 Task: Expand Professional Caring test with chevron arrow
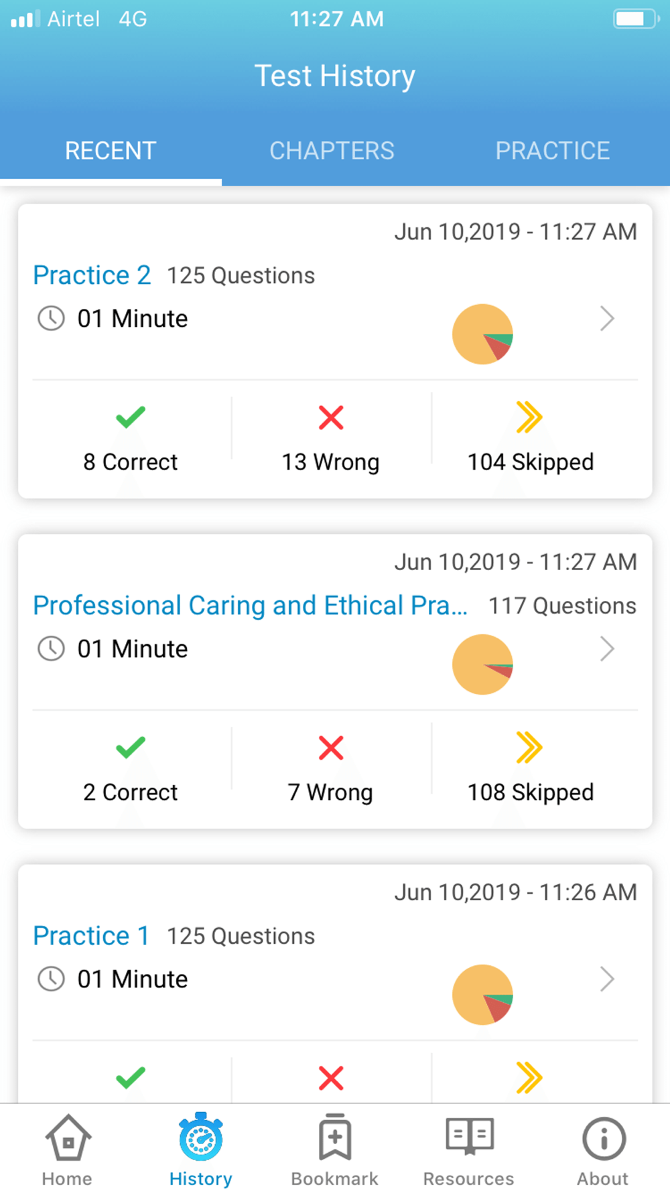point(607,648)
